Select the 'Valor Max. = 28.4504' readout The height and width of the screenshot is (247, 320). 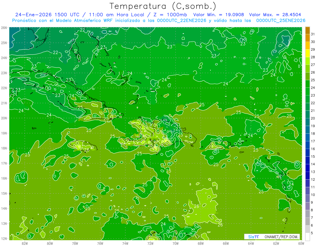tap(275, 15)
